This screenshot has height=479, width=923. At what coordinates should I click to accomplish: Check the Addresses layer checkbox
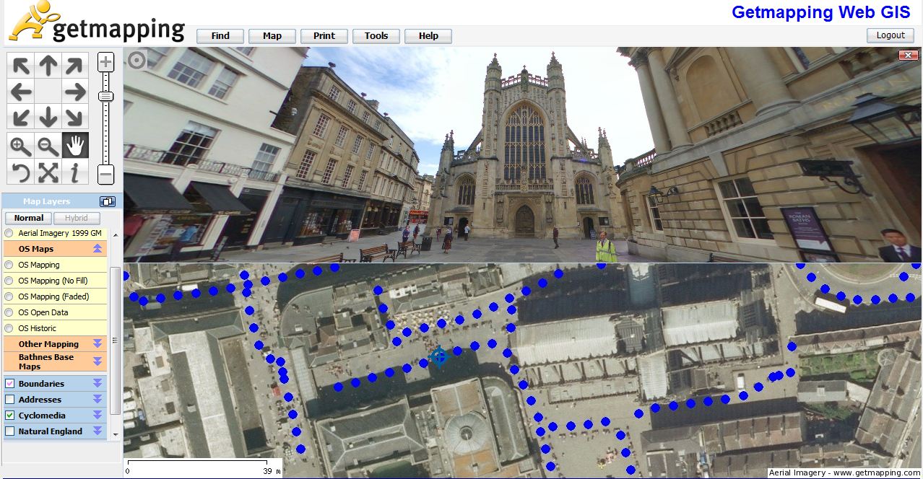[9, 400]
